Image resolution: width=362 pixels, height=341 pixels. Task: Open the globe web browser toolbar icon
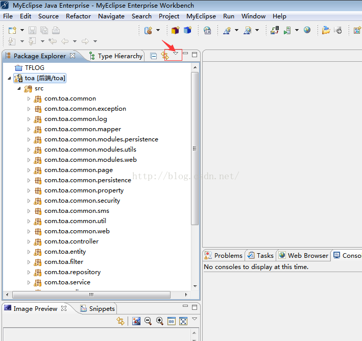point(307,30)
